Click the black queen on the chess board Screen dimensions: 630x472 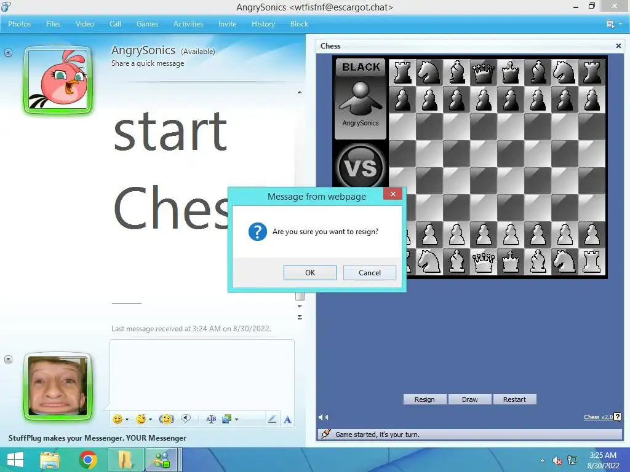click(x=484, y=73)
